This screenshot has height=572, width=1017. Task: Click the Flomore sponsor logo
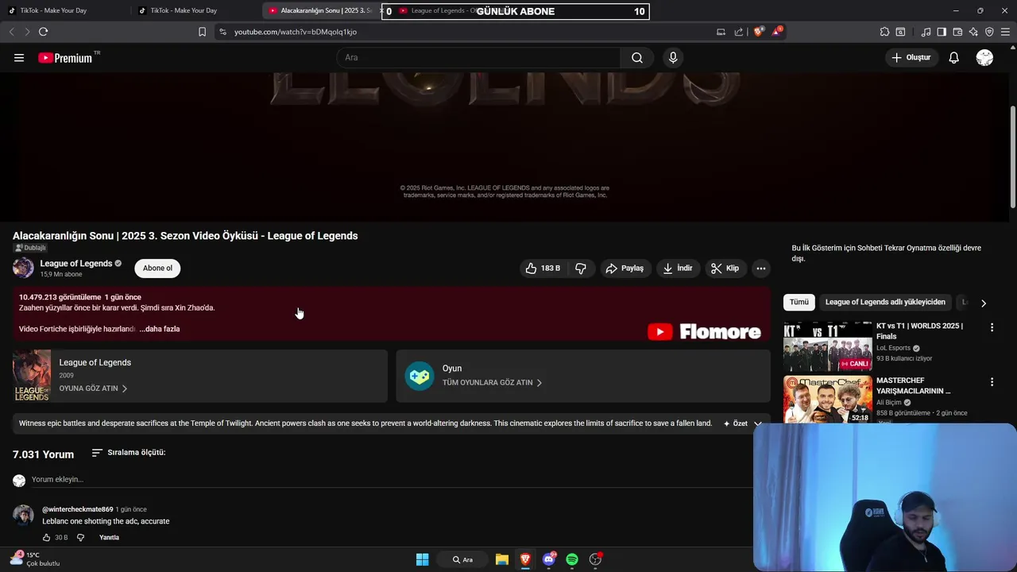704,332
